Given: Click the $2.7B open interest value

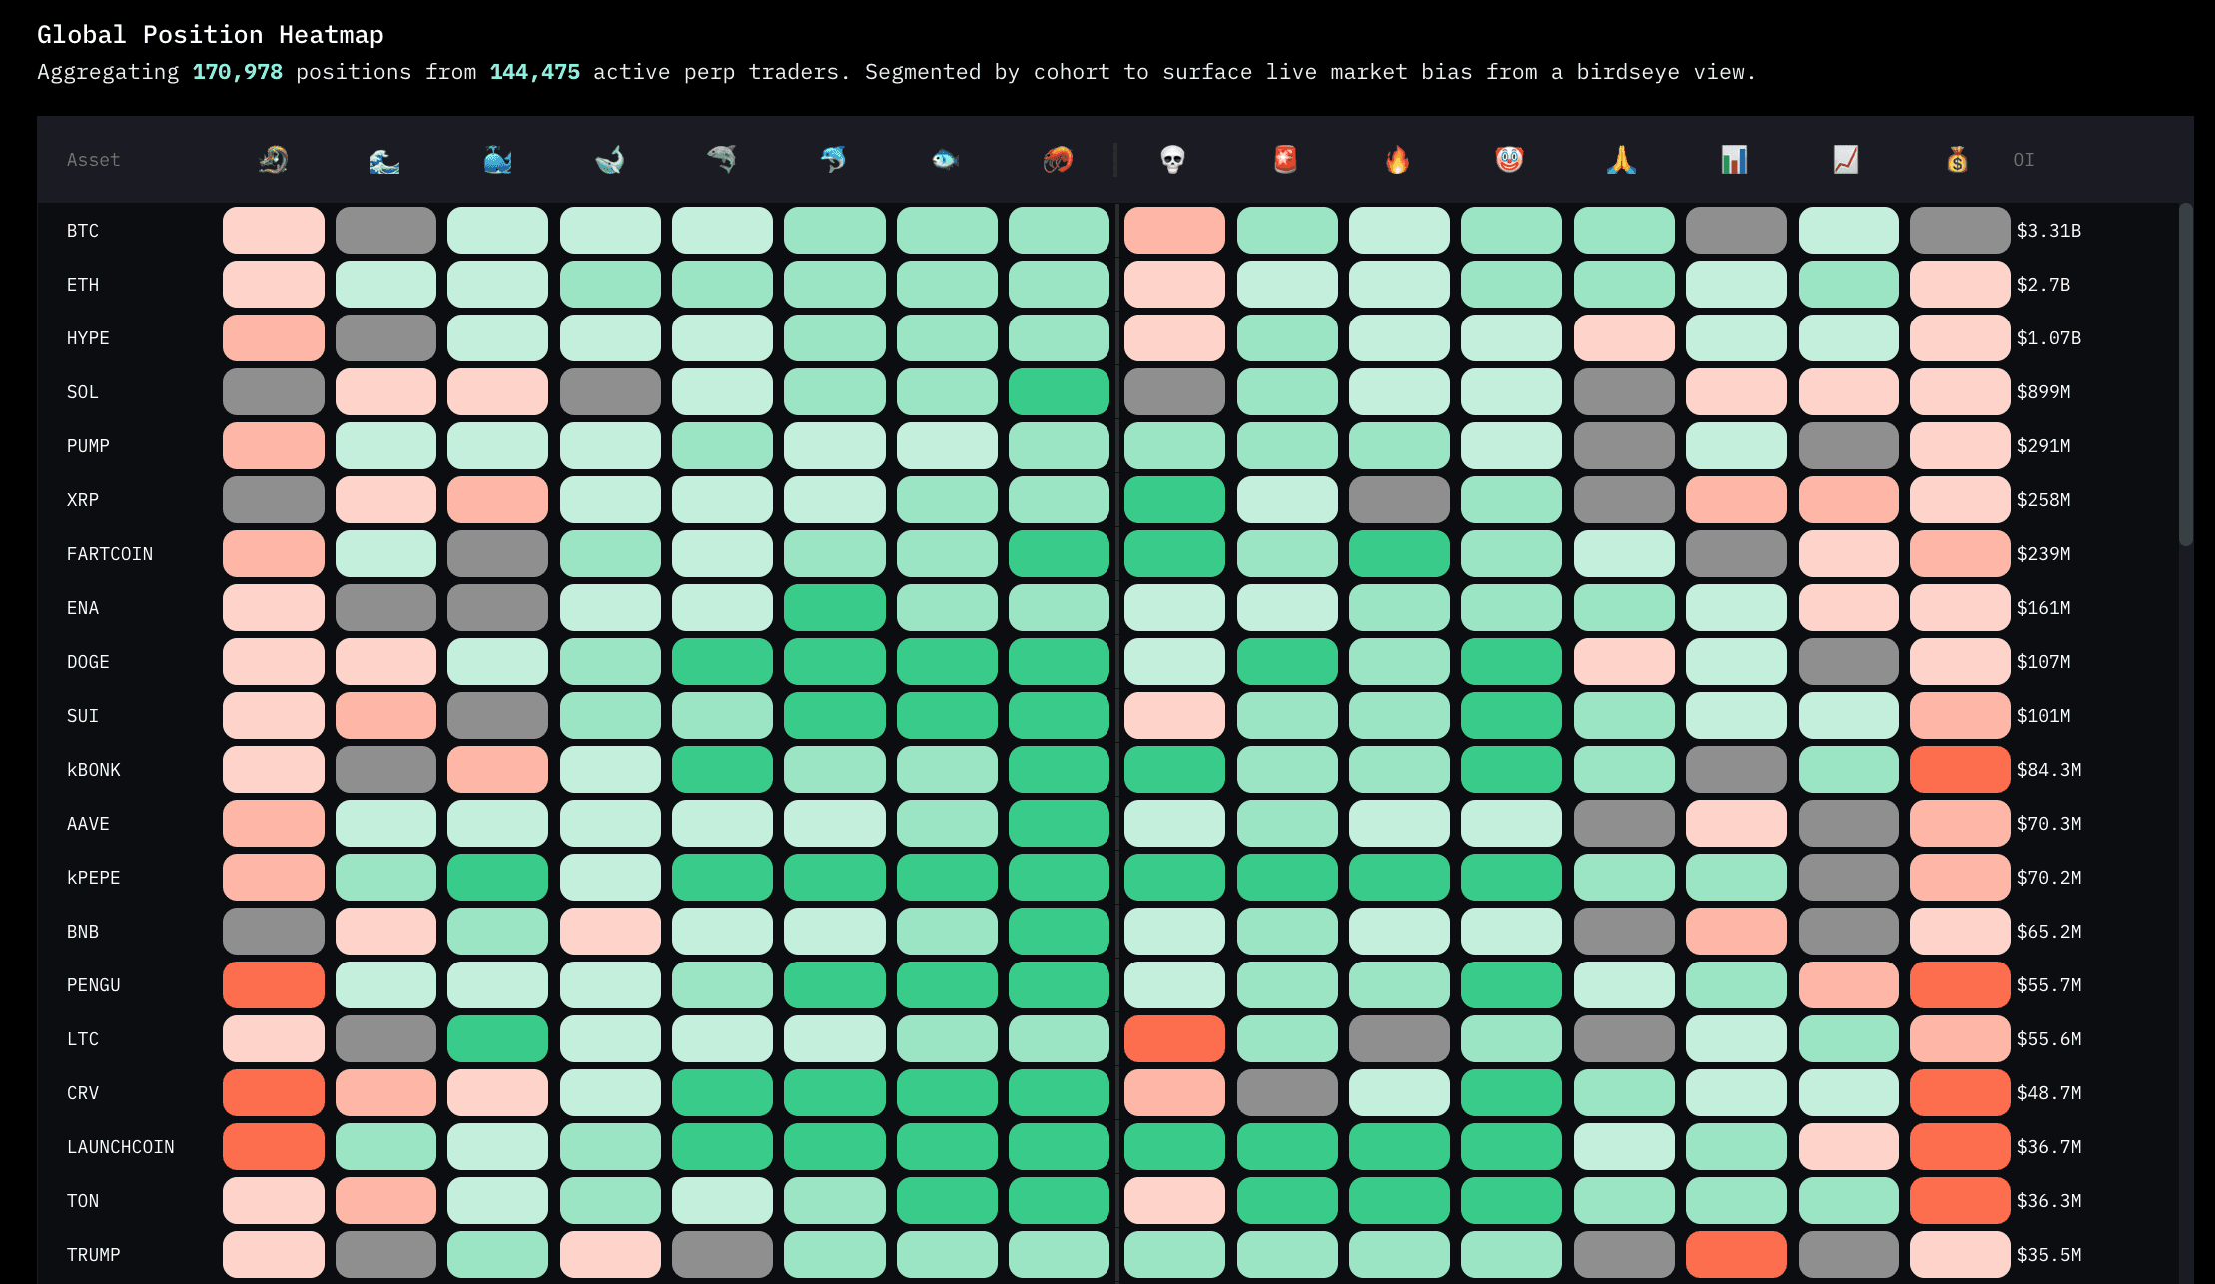Looking at the screenshot, I should [2043, 285].
